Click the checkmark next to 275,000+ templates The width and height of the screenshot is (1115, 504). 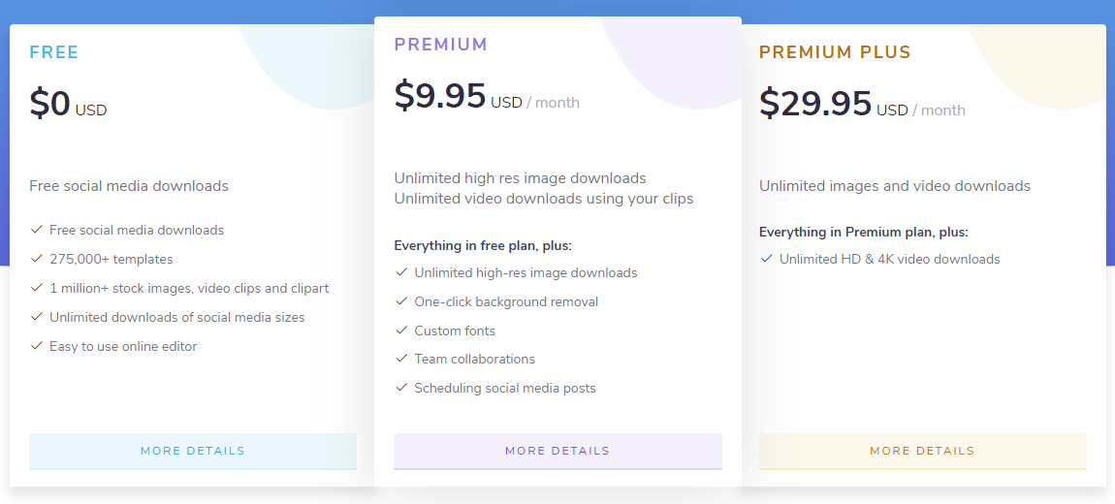click(x=36, y=259)
